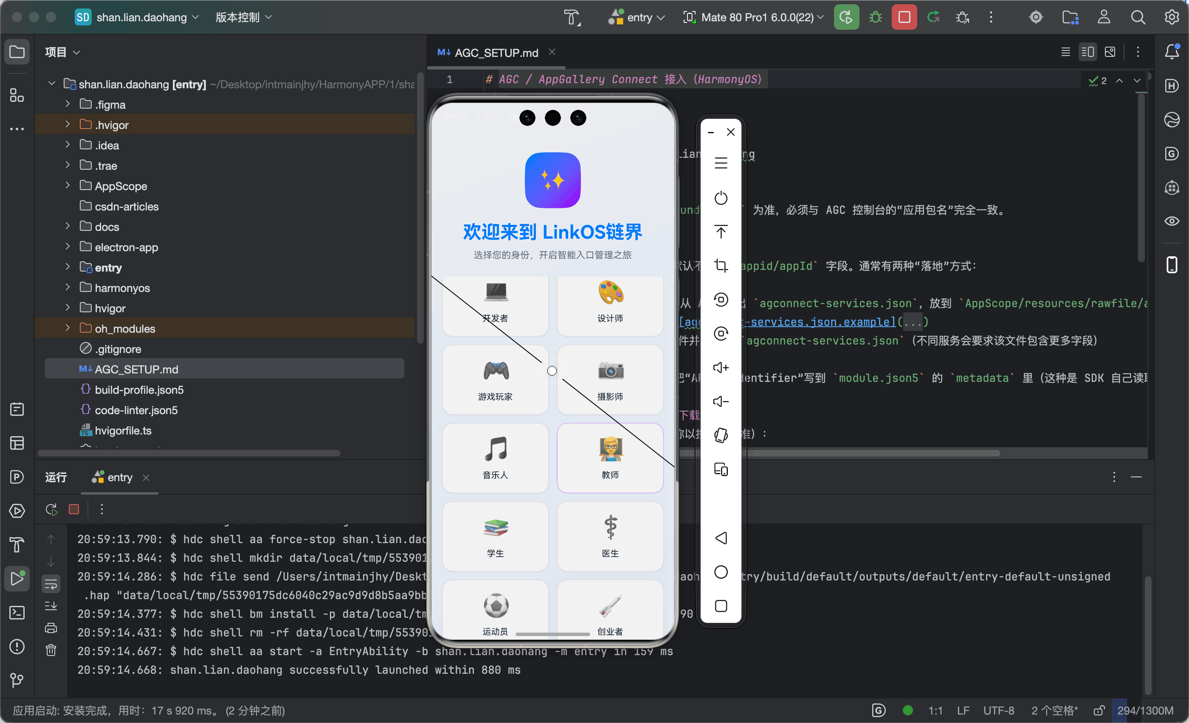Switch to editor-only view mode
This screenshot has height=723, width=1189.
tap(1065, 52)
